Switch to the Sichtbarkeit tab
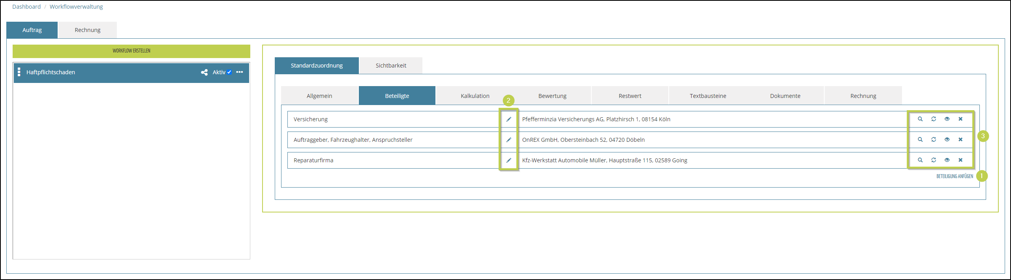 390,66
